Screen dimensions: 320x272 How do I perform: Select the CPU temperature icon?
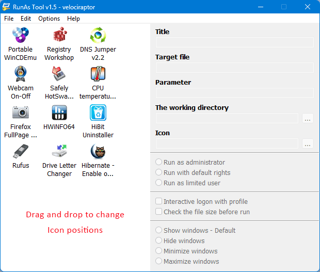[x=98, y=74]
